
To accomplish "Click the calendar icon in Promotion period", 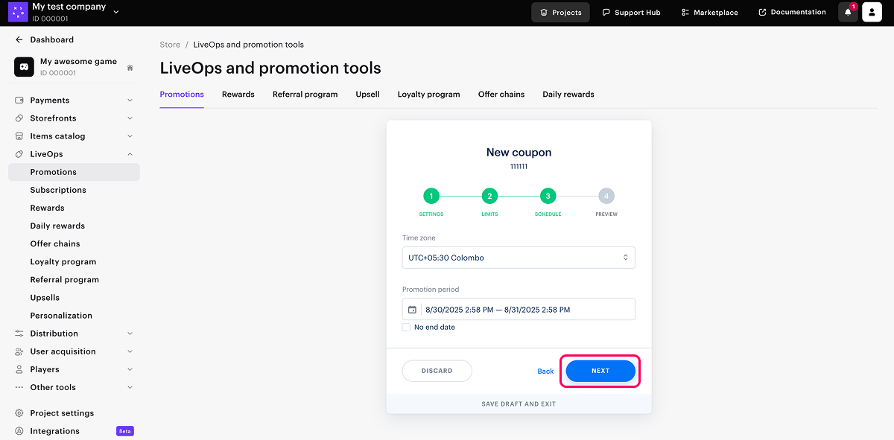I will pyautogui.click(x=412, y=310).
